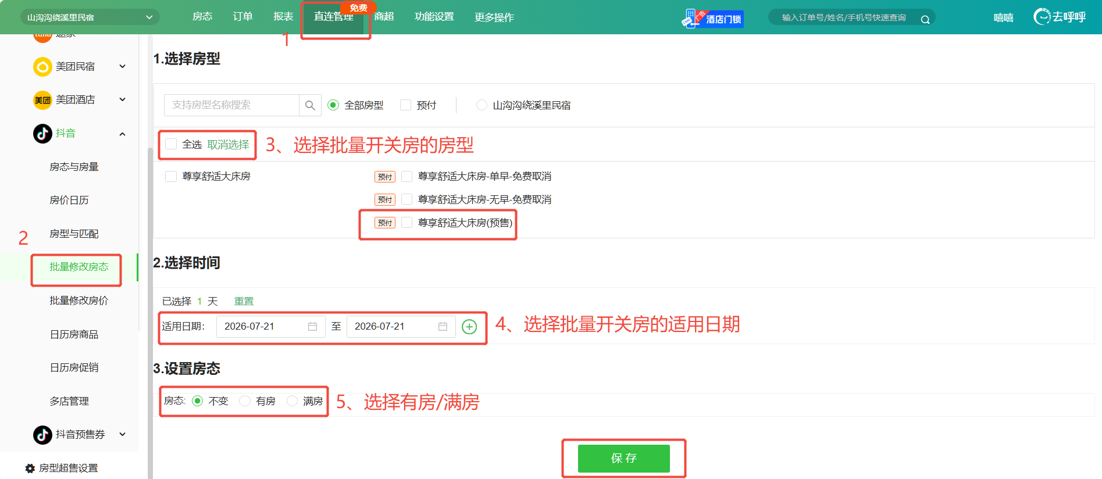
Task: Add another date range with plus icon
Action: coord(469,327)
